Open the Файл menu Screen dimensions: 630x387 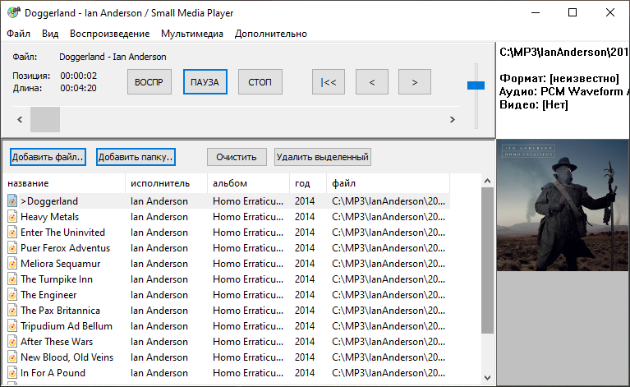(19, 34)
